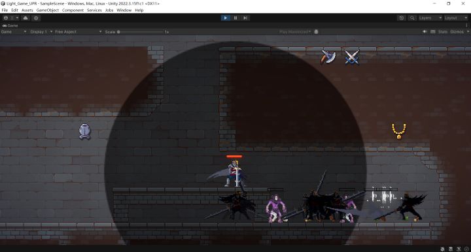The width and height of the screenshot is (471, 252).
Task: Toggle the Game view mute audio icon
Action: (425, 32)
